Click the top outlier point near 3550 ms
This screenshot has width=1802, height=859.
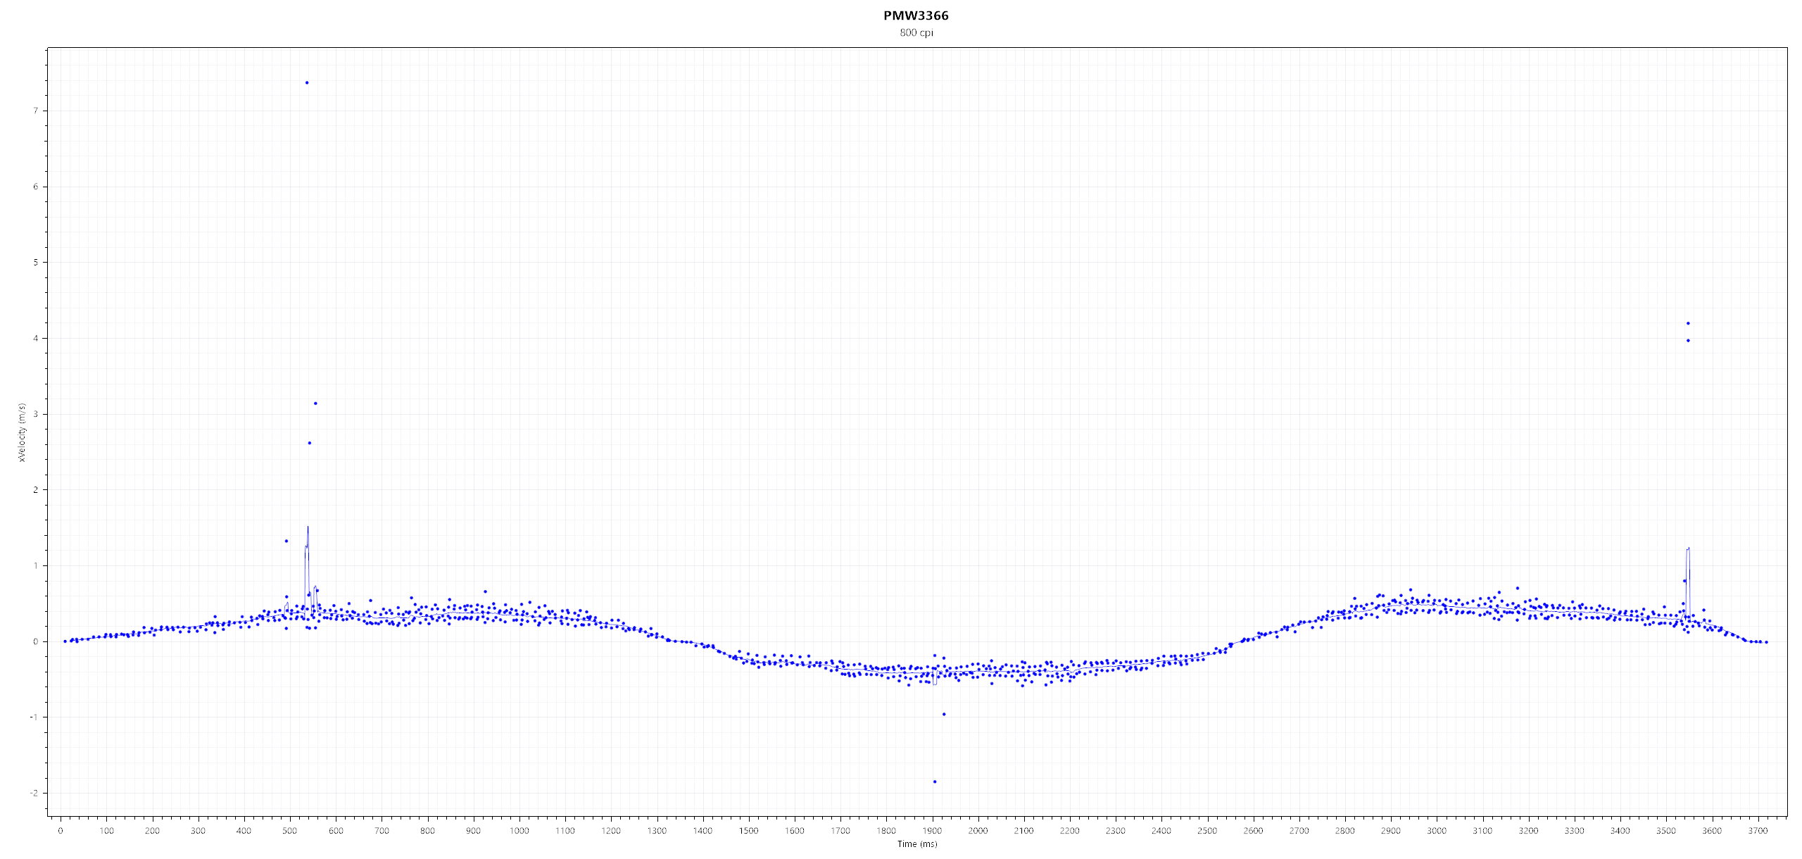click(x=1688, y=324)
